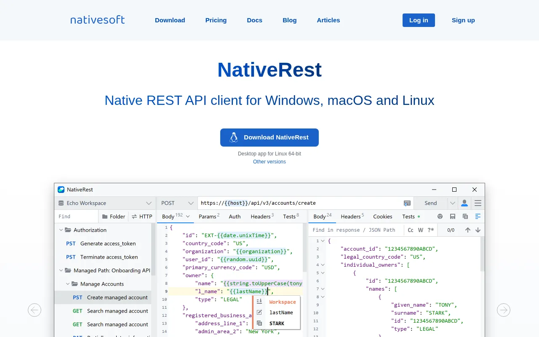The width and height of the screenshot is (539, 337).
Task: Open the Download page from navigation
Action: (170, 20)
